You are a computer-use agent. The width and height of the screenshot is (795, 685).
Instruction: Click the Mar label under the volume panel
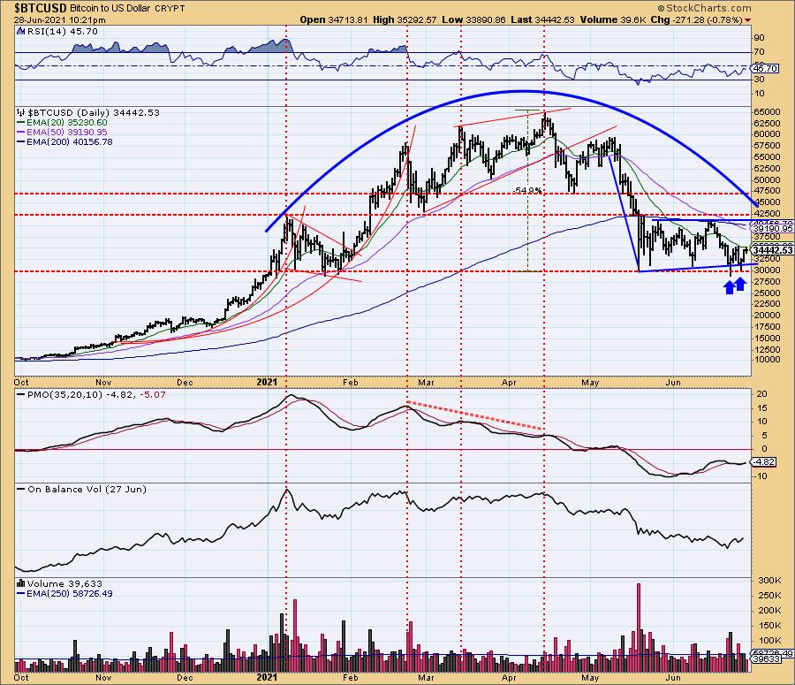point(426,677)
